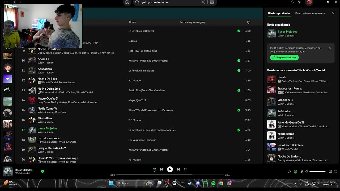The image size is (340, 191).
Task: Focus the search field gata gozen don omar
Action: click(170, 2)
